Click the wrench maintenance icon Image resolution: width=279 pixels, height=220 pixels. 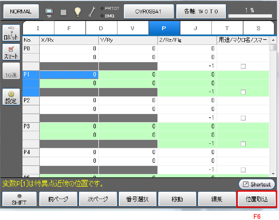(x=92, y=11)
